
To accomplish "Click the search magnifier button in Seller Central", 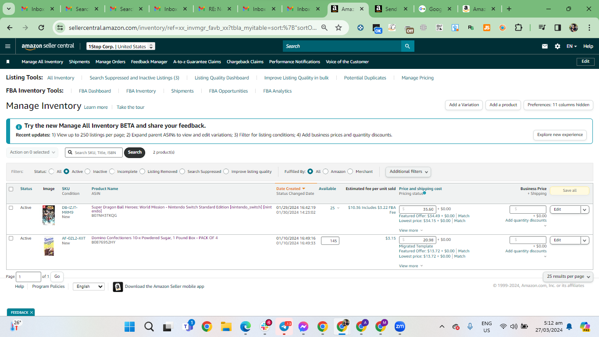I will tap(407, 46).
